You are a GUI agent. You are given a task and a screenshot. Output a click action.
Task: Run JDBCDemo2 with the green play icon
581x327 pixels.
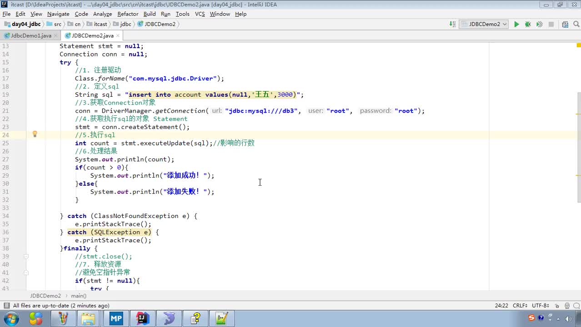[x=516, y=24]
